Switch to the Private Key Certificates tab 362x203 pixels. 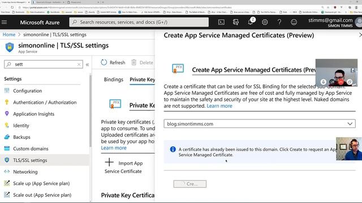click(142, 80)
